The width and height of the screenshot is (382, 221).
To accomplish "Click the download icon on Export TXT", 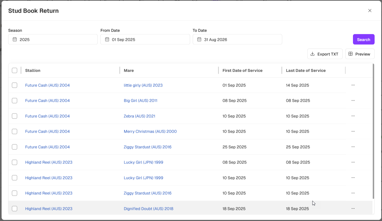I will (x=313, y=54).
